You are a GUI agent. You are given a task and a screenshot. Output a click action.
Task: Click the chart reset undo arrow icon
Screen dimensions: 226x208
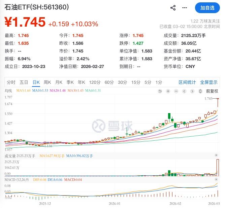159,91
